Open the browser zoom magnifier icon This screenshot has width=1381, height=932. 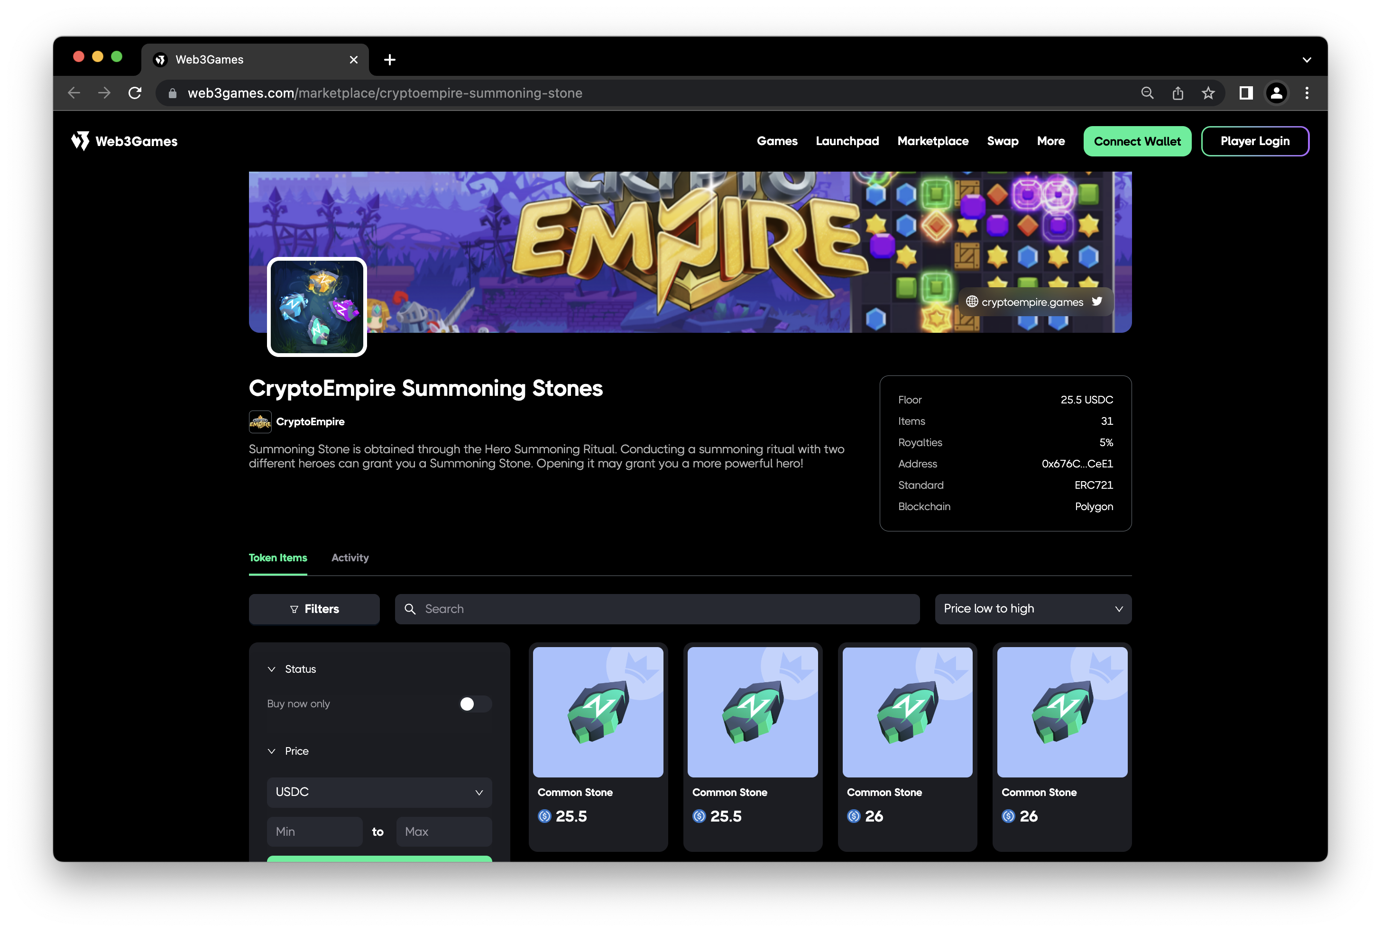pos(1147,92)
